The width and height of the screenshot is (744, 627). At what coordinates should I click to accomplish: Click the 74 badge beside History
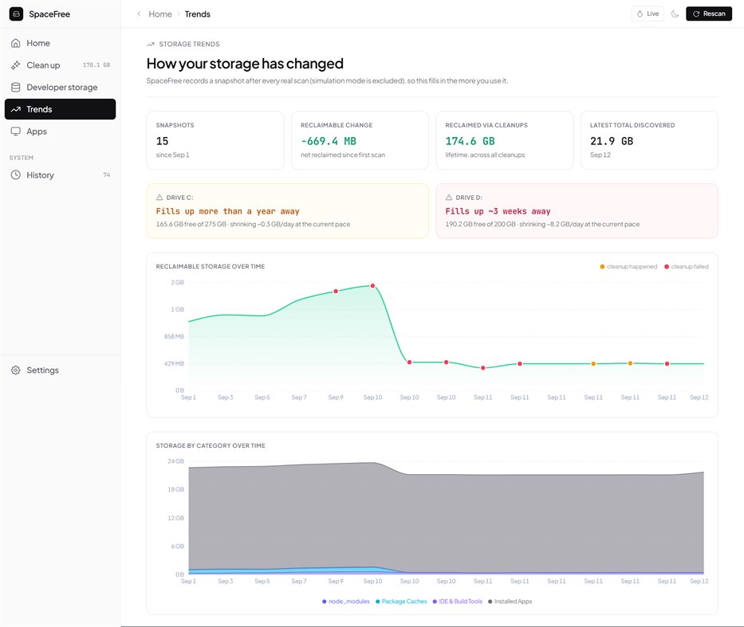click(107, 175)
